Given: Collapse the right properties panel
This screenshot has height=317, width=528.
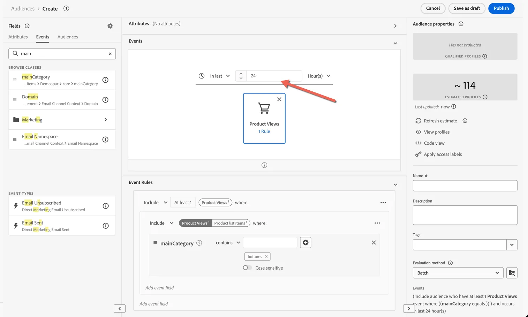Looking at the screenshot, I should 409,308.
